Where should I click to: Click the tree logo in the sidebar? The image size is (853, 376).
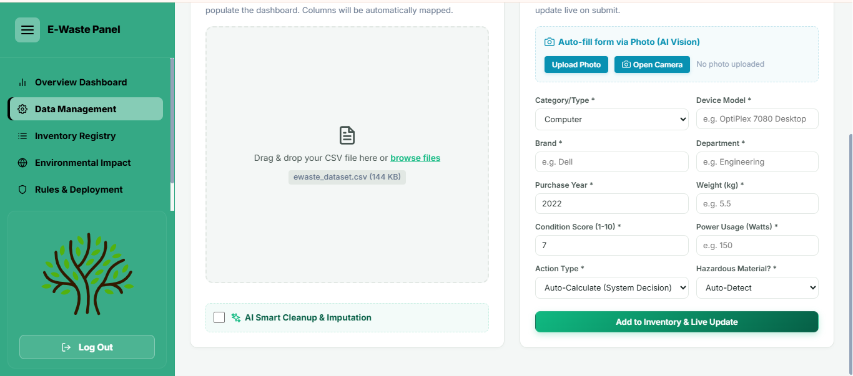click(87, 265)
